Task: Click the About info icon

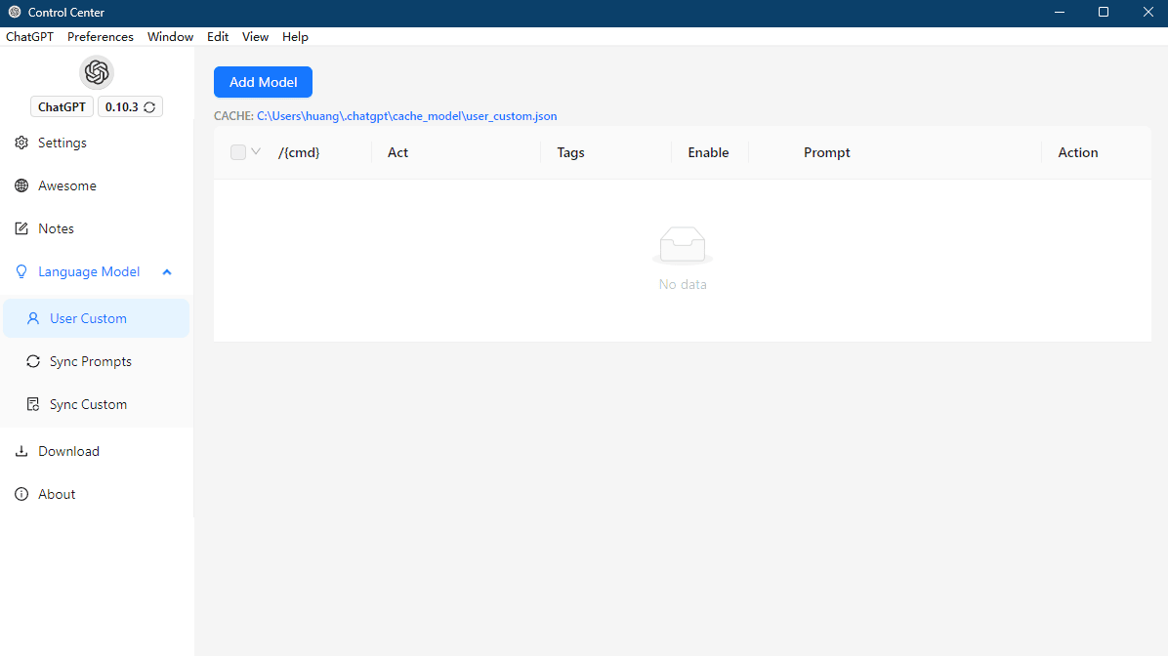Action: 21,494
